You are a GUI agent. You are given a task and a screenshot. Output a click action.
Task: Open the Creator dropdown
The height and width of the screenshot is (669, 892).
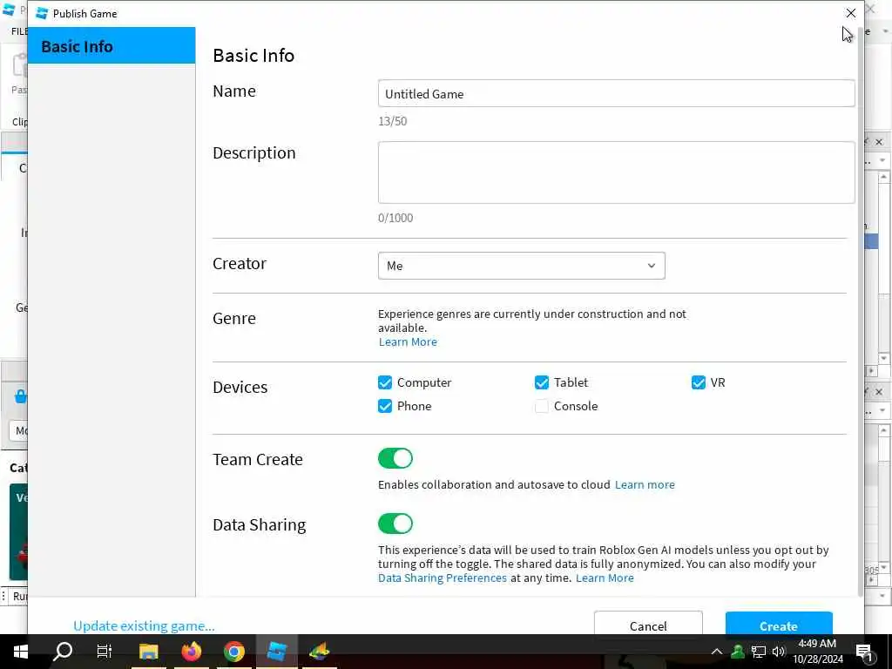pyautogui.click(x=521, y=266)
